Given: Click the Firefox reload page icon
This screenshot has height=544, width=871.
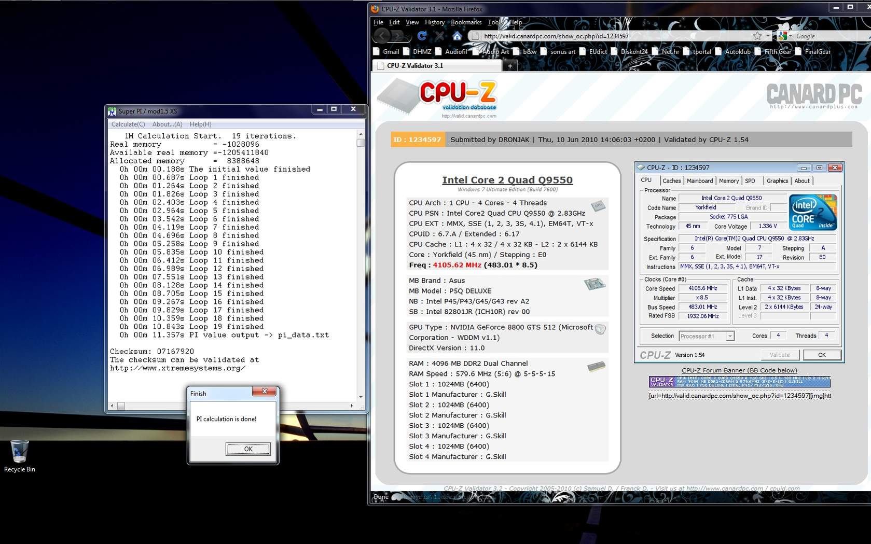Looking at the screenshot, I should pos(422,36).
